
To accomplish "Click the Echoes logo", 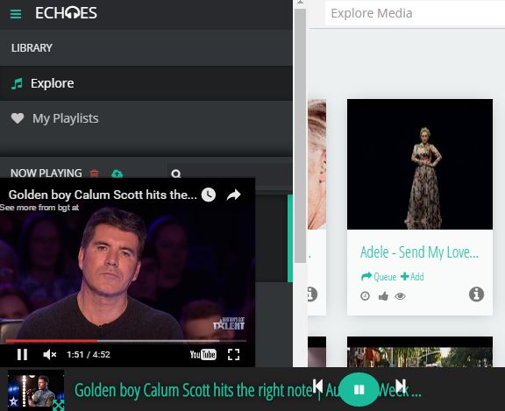I will [66, 13].
